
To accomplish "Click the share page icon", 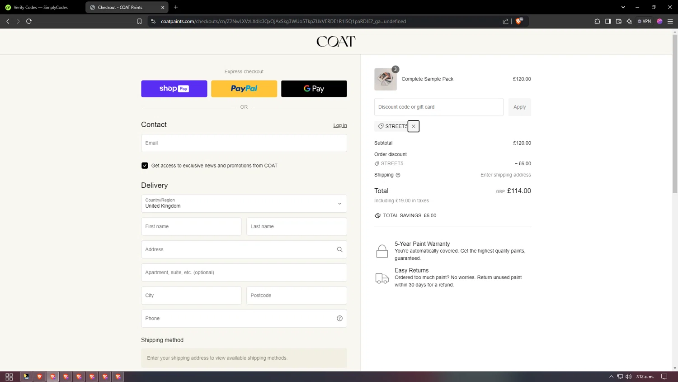I will (505, 21).
